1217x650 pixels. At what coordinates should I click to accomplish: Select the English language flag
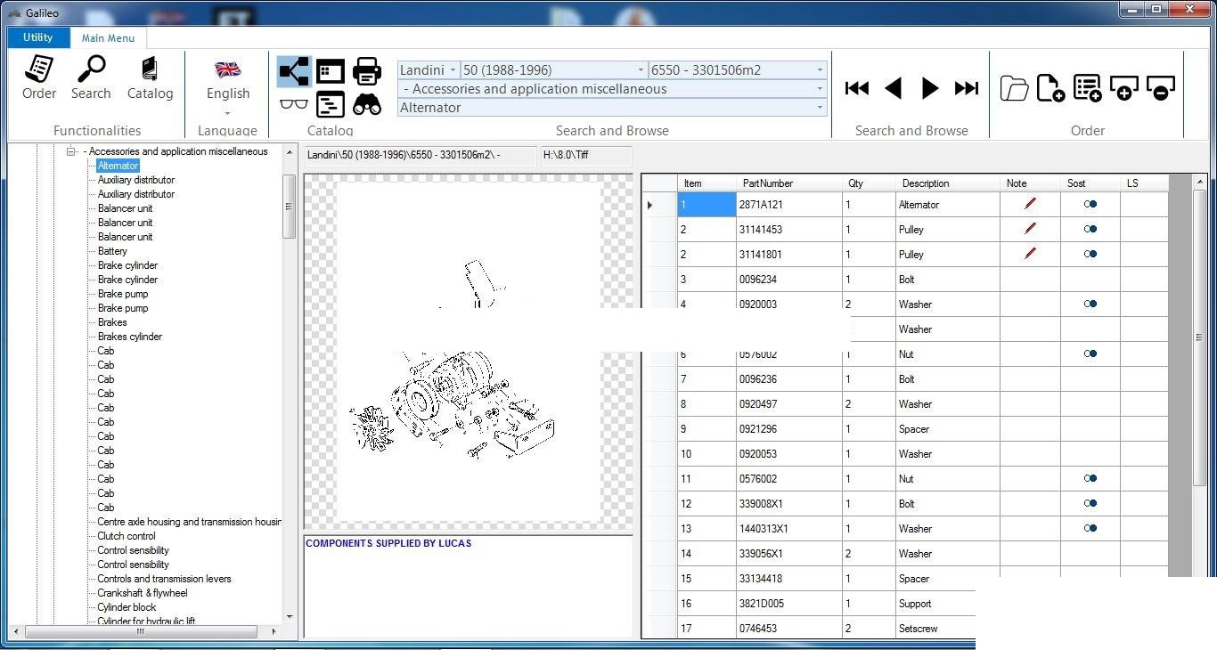(x=228, y=69)
